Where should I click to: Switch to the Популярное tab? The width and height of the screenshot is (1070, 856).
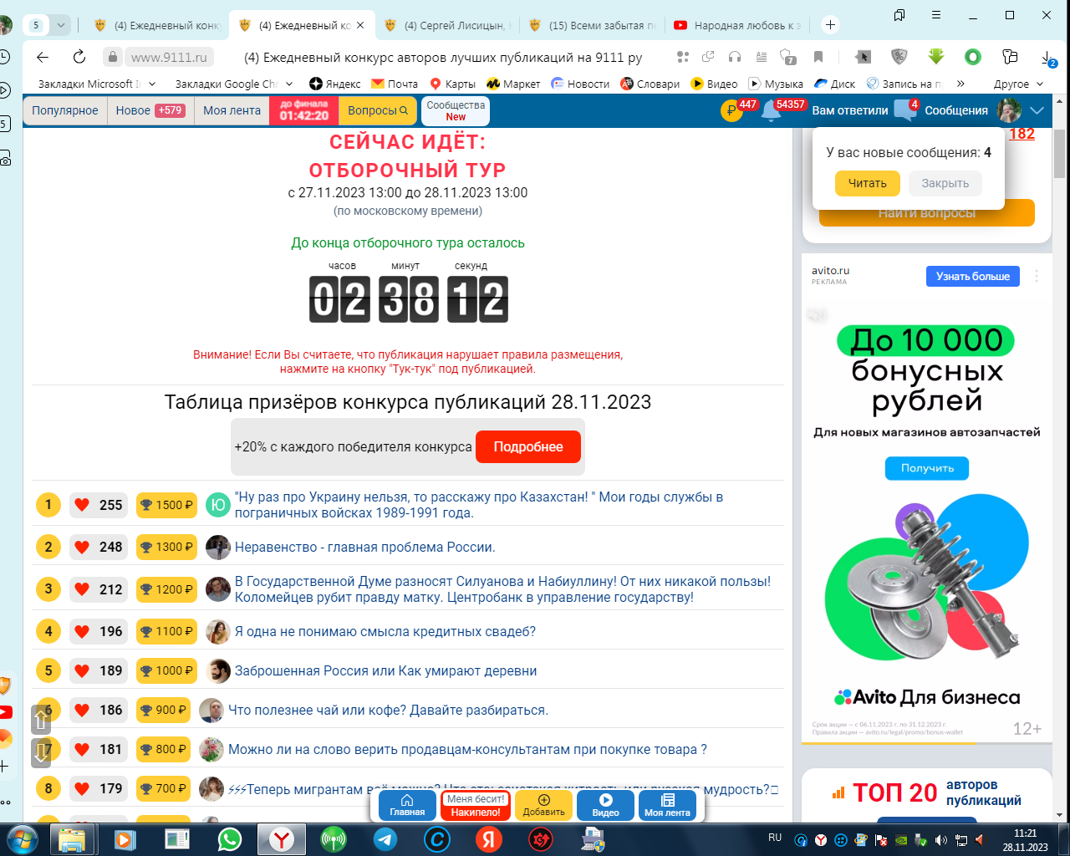click(66, 110)
